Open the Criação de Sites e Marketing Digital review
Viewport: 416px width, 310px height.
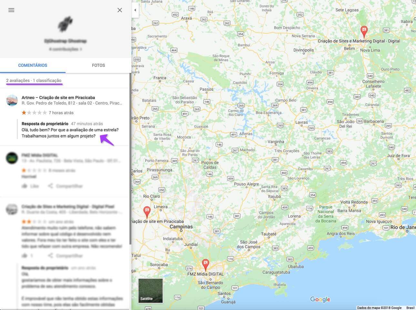(68, 206)
